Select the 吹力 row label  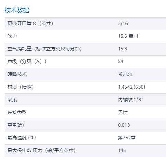click(x=12, y=36)
